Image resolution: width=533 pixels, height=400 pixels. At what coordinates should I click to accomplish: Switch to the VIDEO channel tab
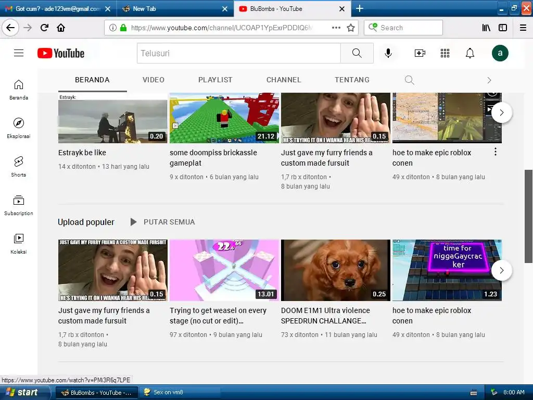point(154,80)
